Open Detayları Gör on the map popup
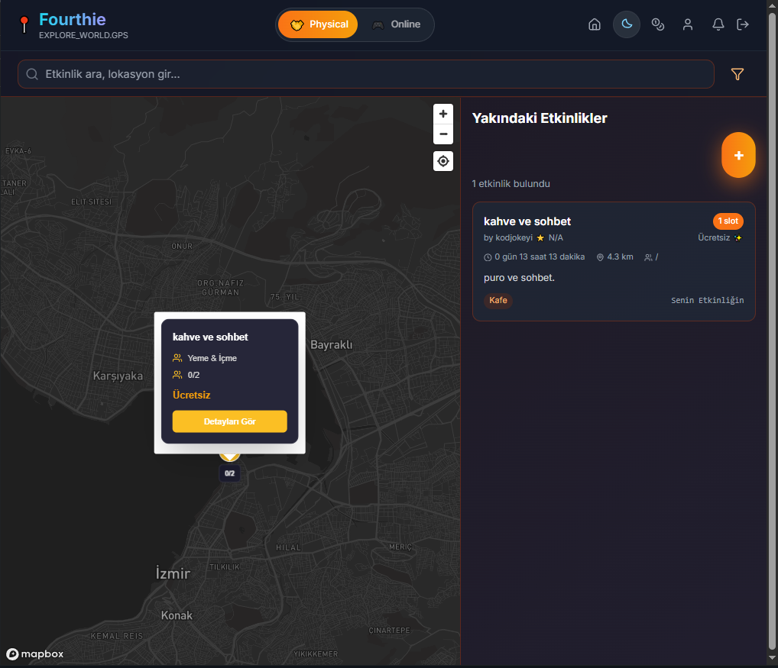 229,421
